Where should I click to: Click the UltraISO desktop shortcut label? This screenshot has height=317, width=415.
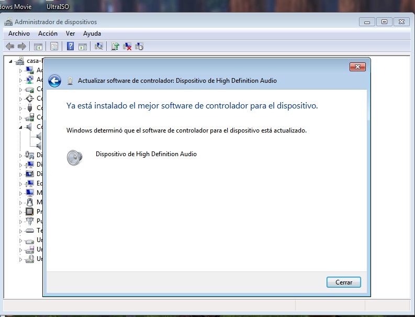coord(58,7)
